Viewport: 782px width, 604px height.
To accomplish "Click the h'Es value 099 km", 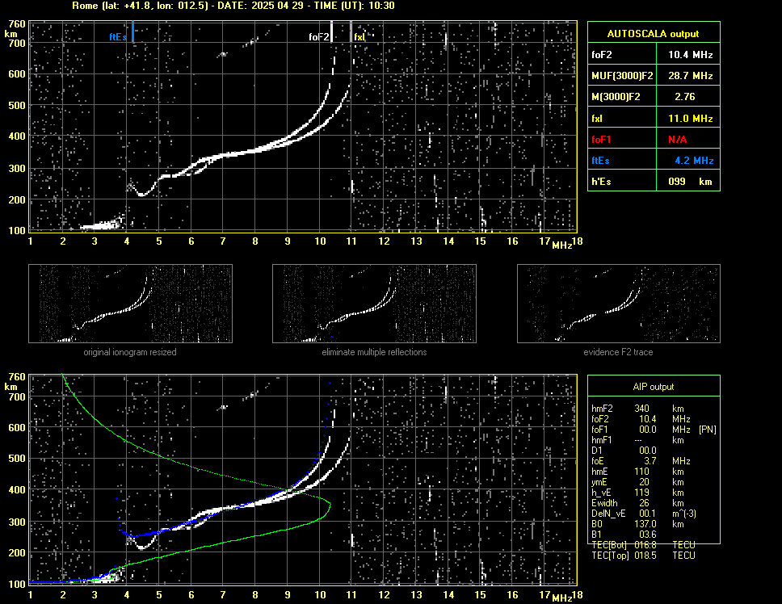I will [690, 182].
